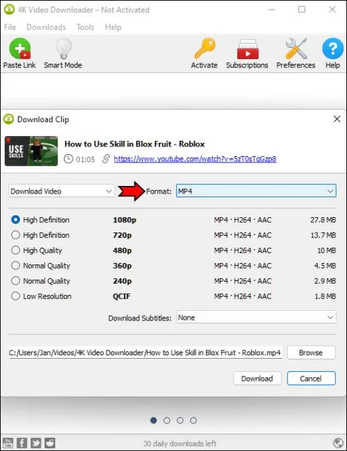Click "30 daily downloads left" status text
The height and width of the screenshot is (451, 347).
[x=180, y=443]
